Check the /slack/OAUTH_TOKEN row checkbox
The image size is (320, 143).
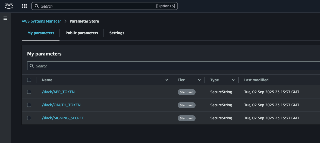click(x=29, y=105)
